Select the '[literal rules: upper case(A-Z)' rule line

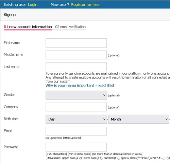pos(108,158)
